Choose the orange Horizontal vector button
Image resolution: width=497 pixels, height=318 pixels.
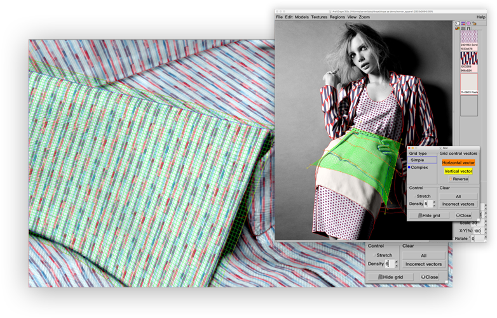458,162
